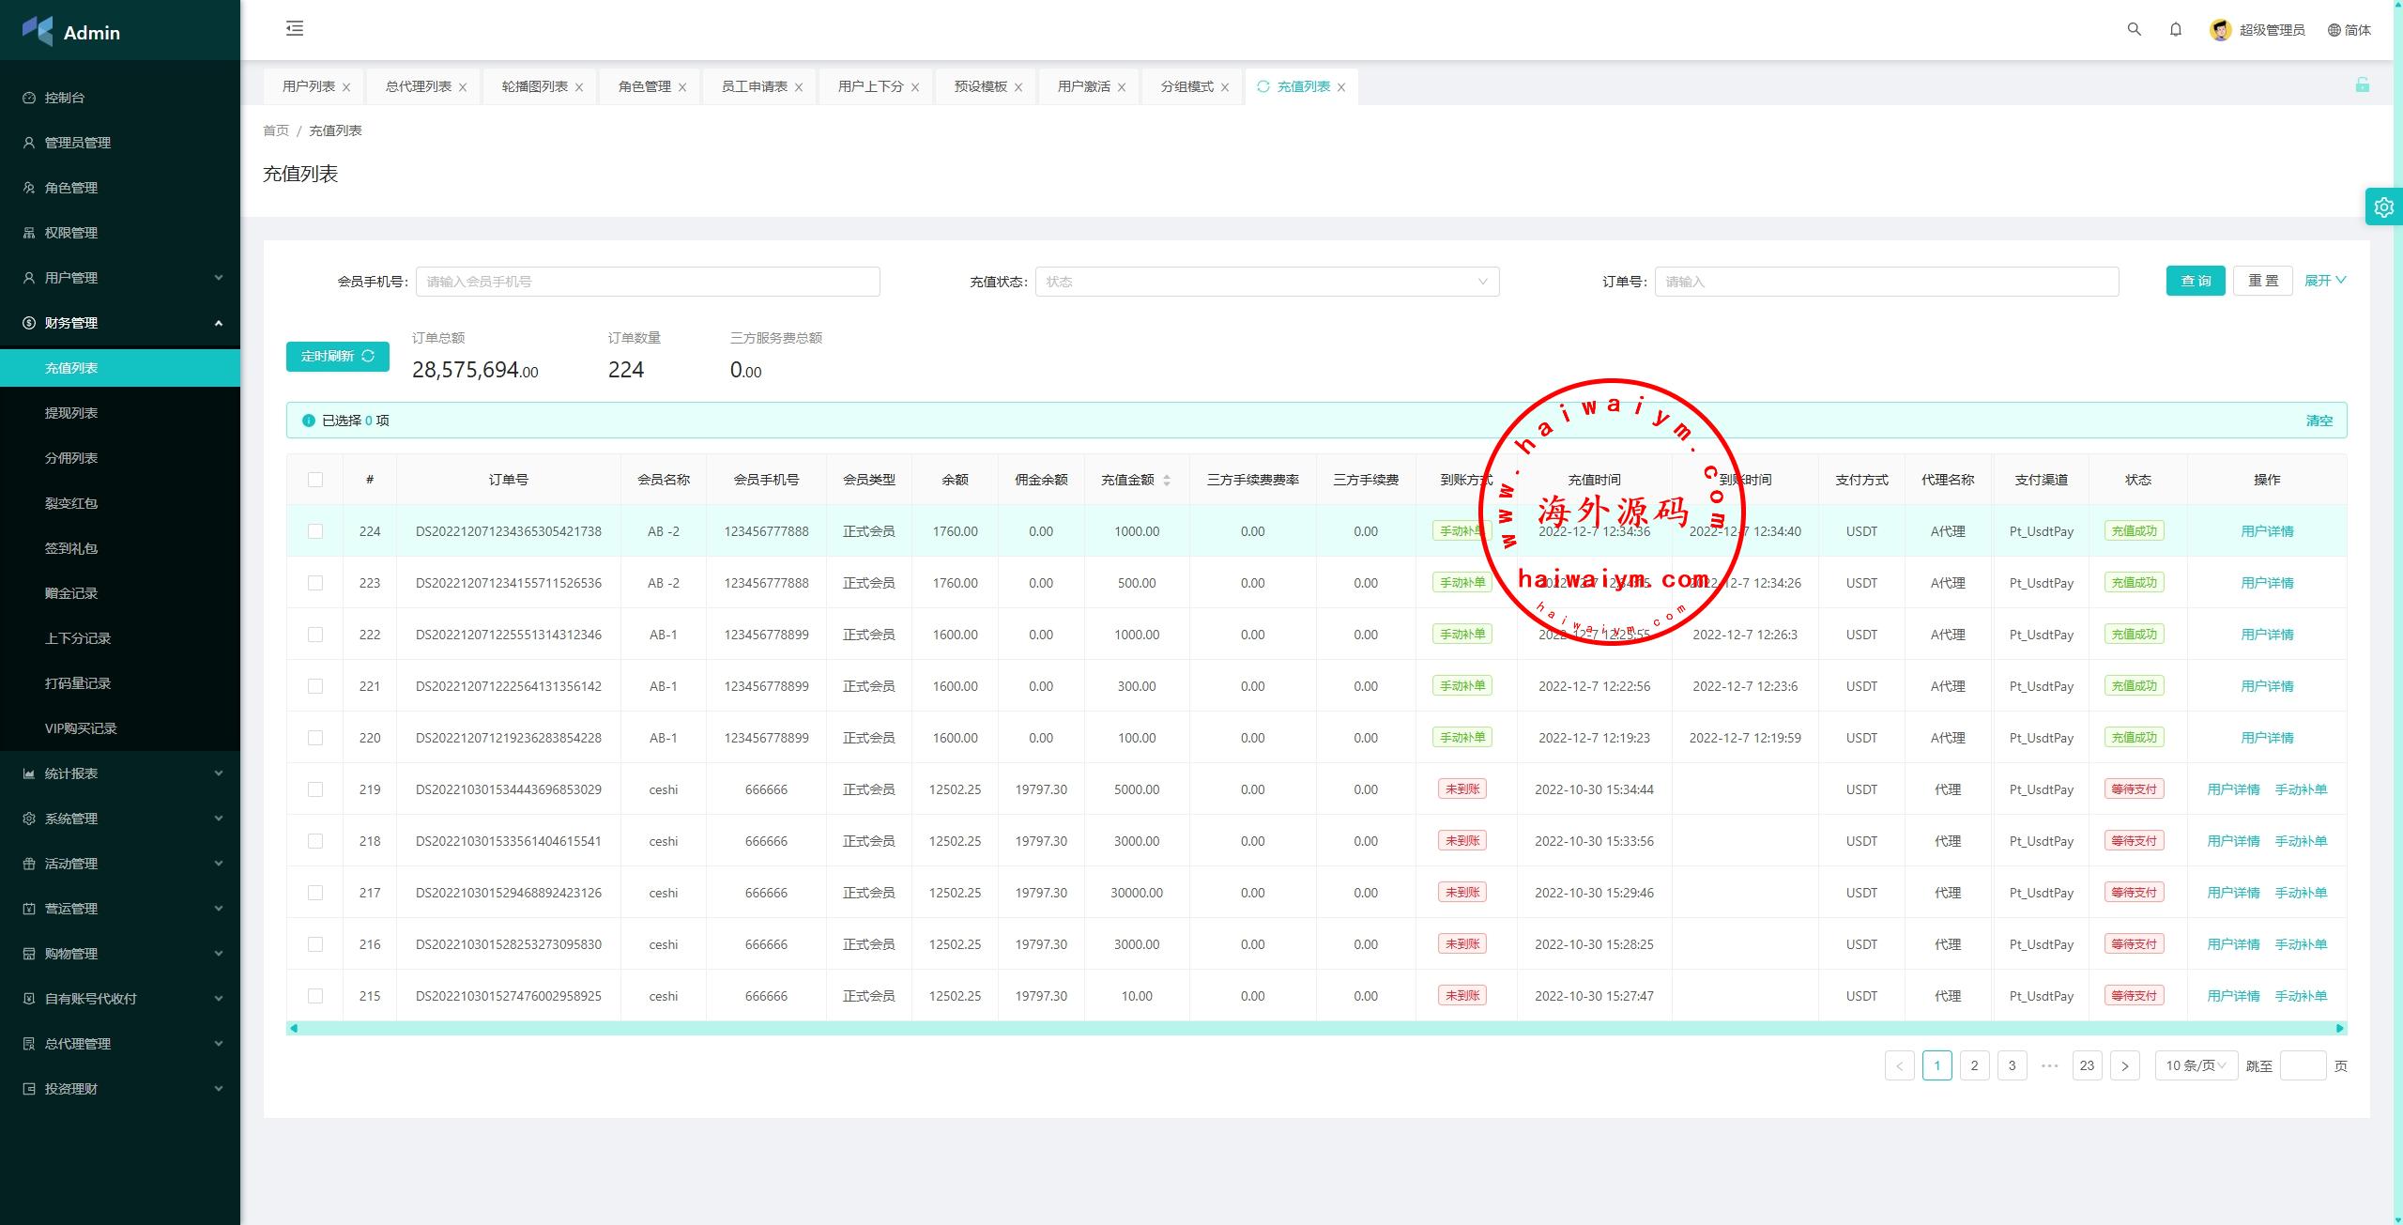
Task: Open notifications via the bell icon
Action: (x=2175, y=29)
